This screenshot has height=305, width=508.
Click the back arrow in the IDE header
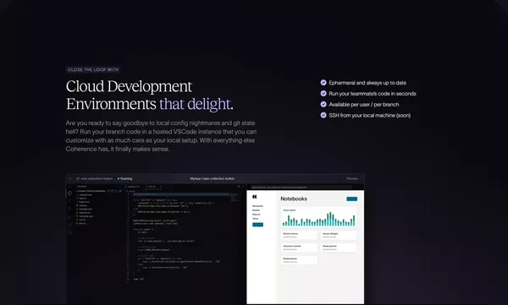click(70, 178)
